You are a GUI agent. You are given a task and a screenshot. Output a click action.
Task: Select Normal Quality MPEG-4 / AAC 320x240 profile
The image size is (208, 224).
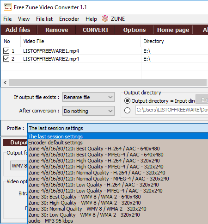(118, 179)
